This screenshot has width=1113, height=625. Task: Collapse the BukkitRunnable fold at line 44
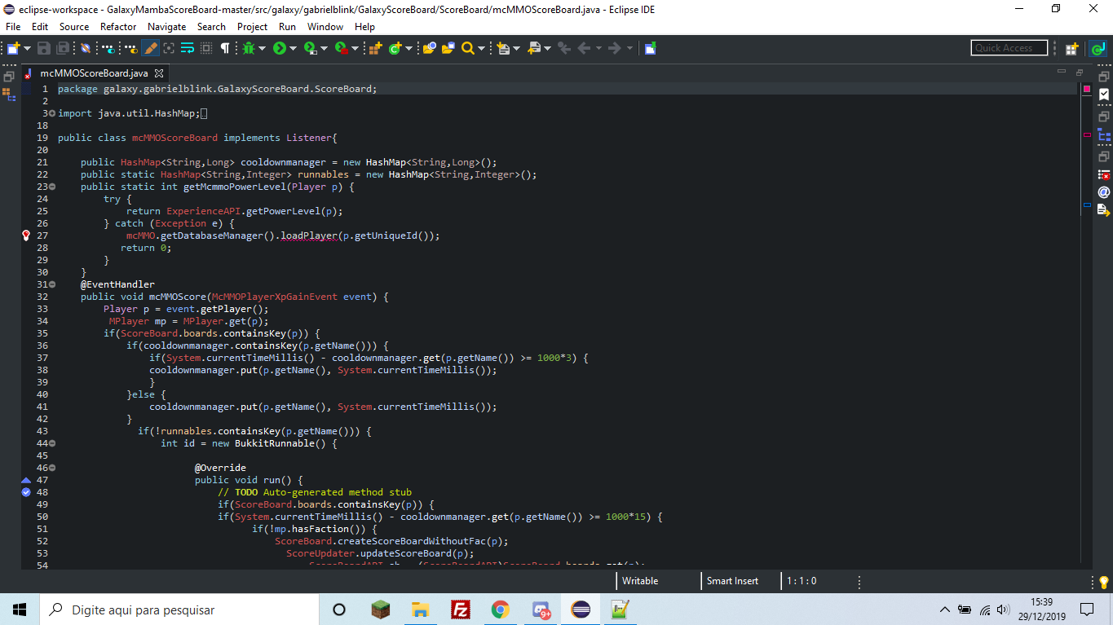[52, 443]
